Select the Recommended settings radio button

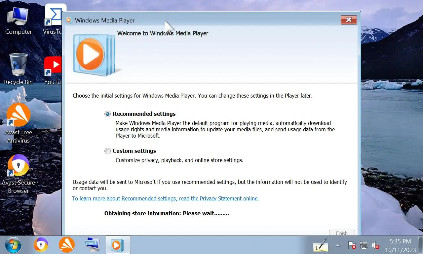click(x=107, y=114)
